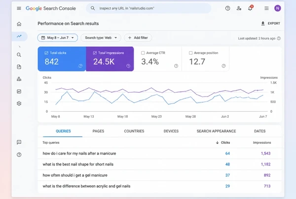
Task: Click the May 18 label on chart axis
Action: 123,116
